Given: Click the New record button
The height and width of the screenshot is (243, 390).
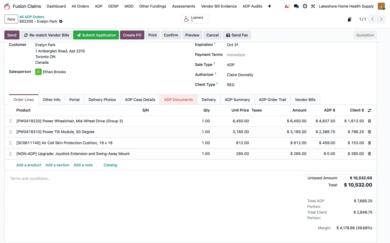Looking at the screenshot, I should pos(11,19).
